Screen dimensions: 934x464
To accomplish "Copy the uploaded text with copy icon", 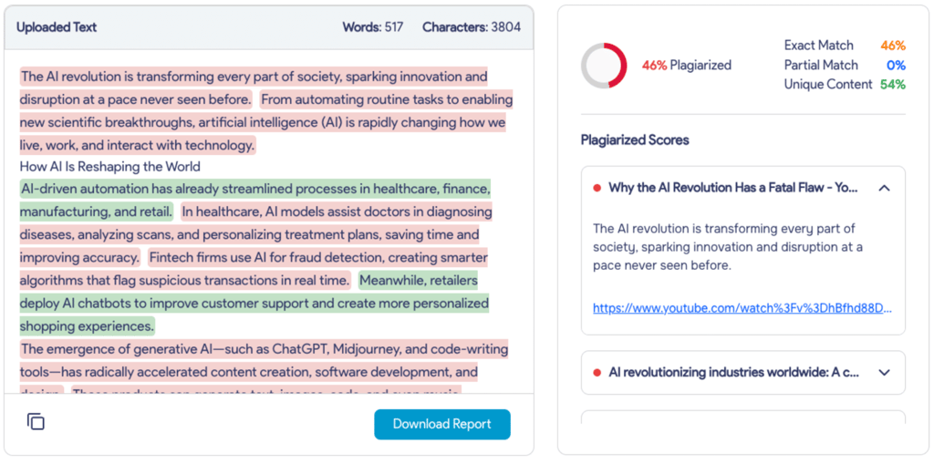I will point(36,422).
